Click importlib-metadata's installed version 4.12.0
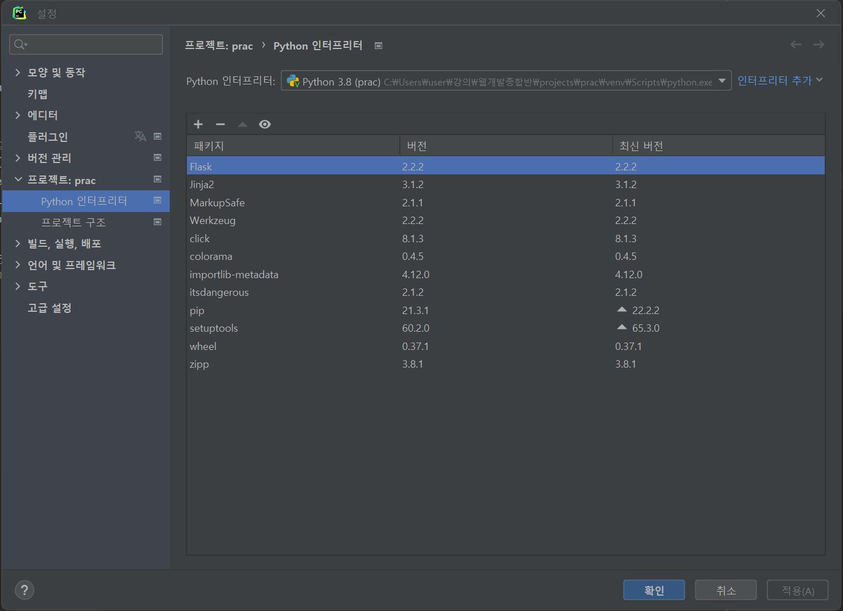Image resolution: width=843 pixels, height=611 pixels. [416, 274]
